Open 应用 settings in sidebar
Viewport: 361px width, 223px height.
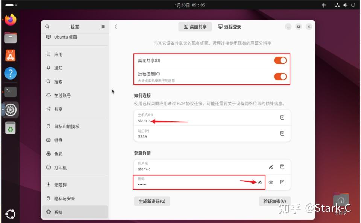pyautogui.click(x=75, y=54)
